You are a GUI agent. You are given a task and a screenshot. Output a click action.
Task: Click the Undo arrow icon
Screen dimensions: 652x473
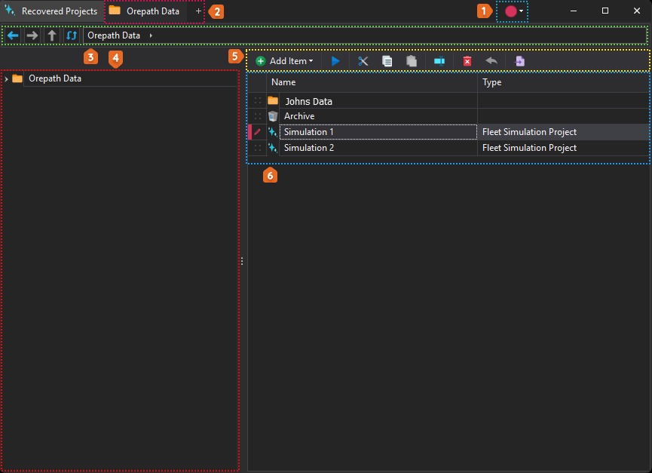tap(491, 61)
